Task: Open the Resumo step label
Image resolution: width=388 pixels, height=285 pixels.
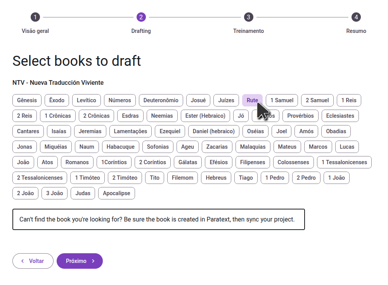Action: tap(356, 31)
